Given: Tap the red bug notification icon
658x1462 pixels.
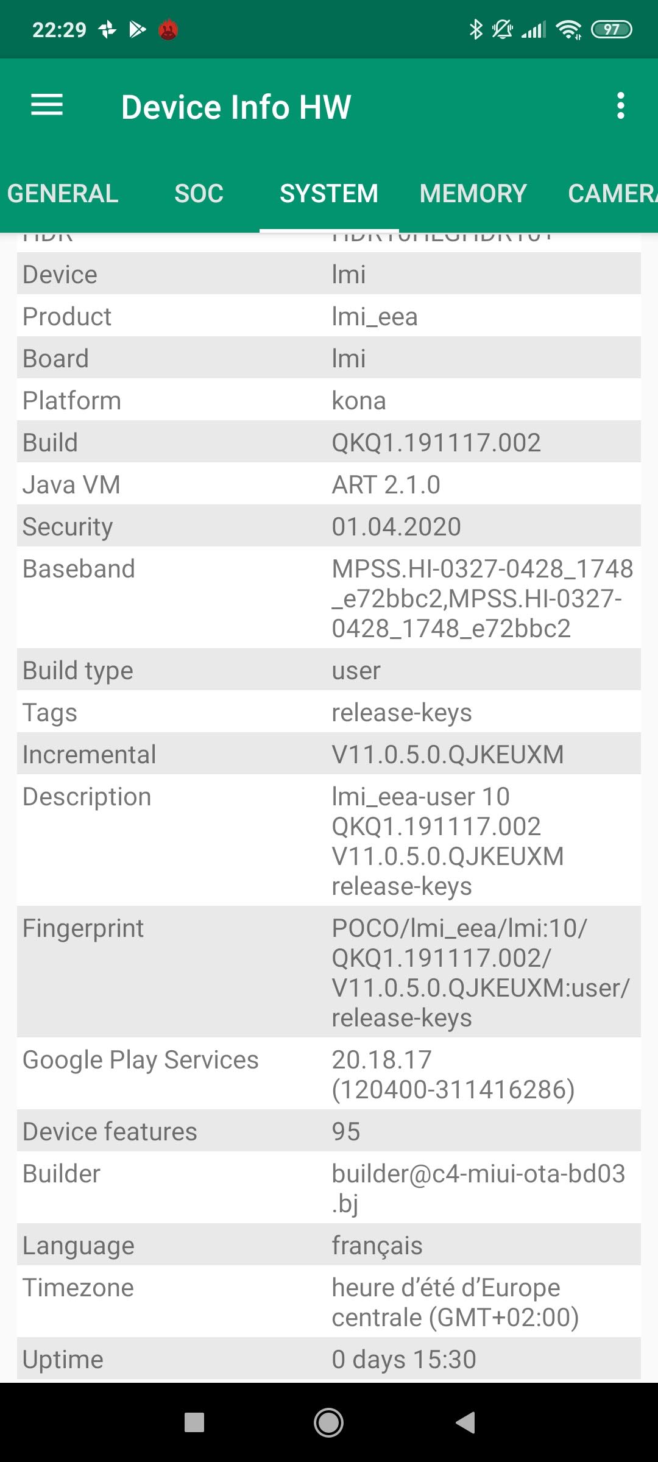Looking at the screenshot, I should 168,29.
